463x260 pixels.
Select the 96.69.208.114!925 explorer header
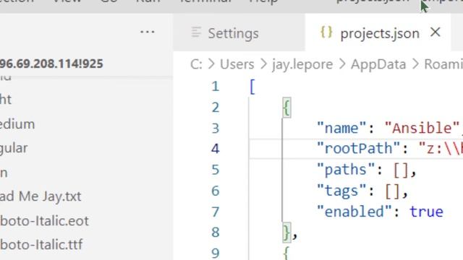point(51,64)
